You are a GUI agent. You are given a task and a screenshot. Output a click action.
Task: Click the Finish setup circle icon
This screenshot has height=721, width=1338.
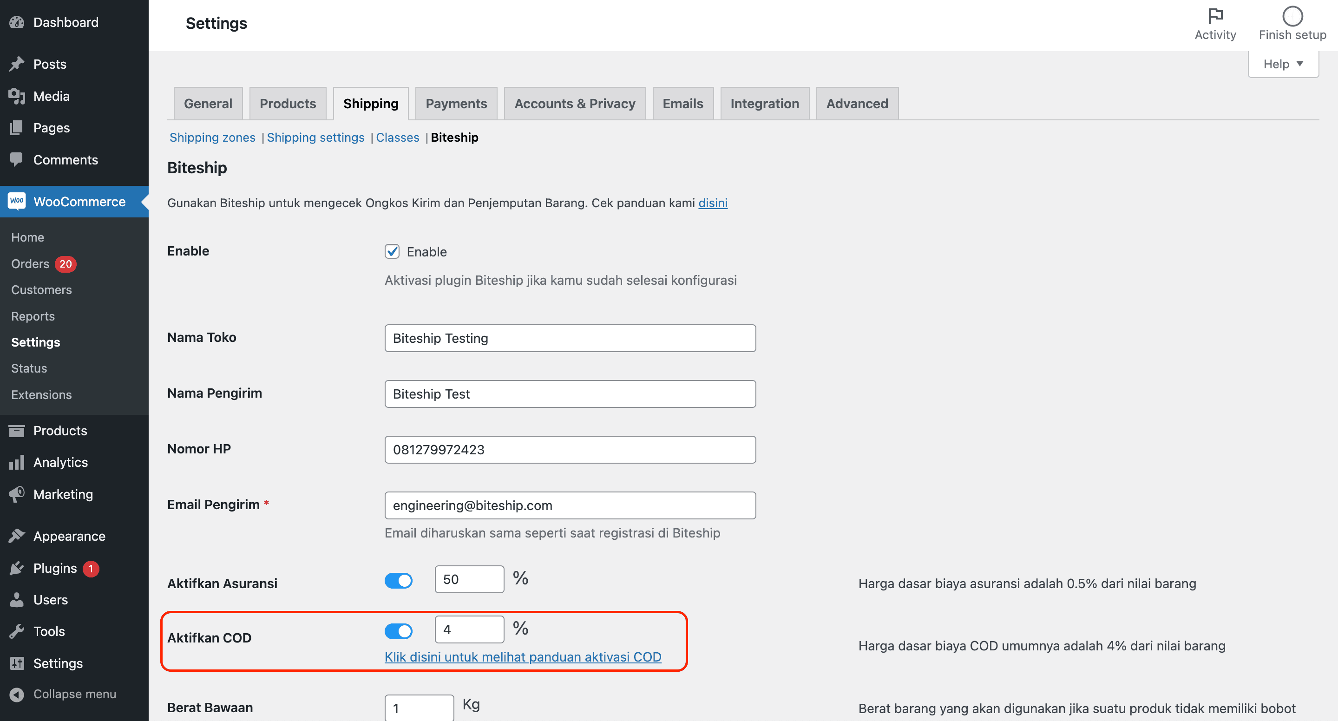pyautogui.click(x=1292, y=16)
